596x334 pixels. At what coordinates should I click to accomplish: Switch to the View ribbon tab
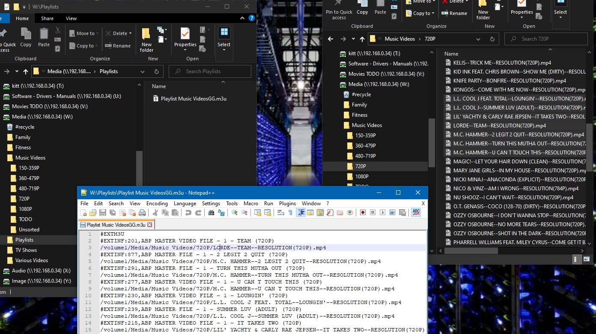pyautogui.click(x=71, y=18)
